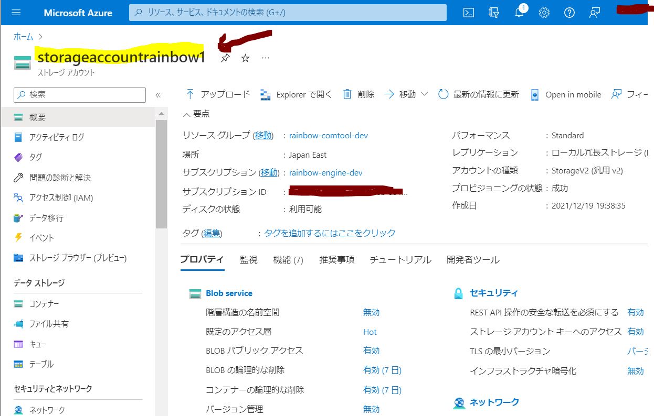Click the feedback icon in top header

(595, 13)
